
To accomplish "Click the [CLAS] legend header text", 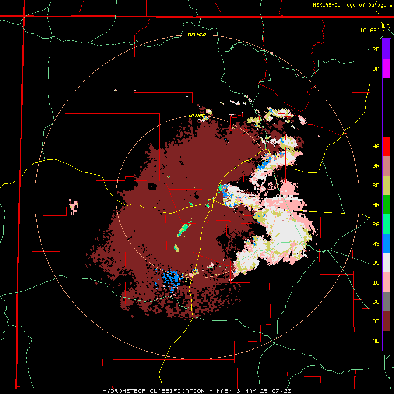I will pyautogui.click(x=370, y=30).
